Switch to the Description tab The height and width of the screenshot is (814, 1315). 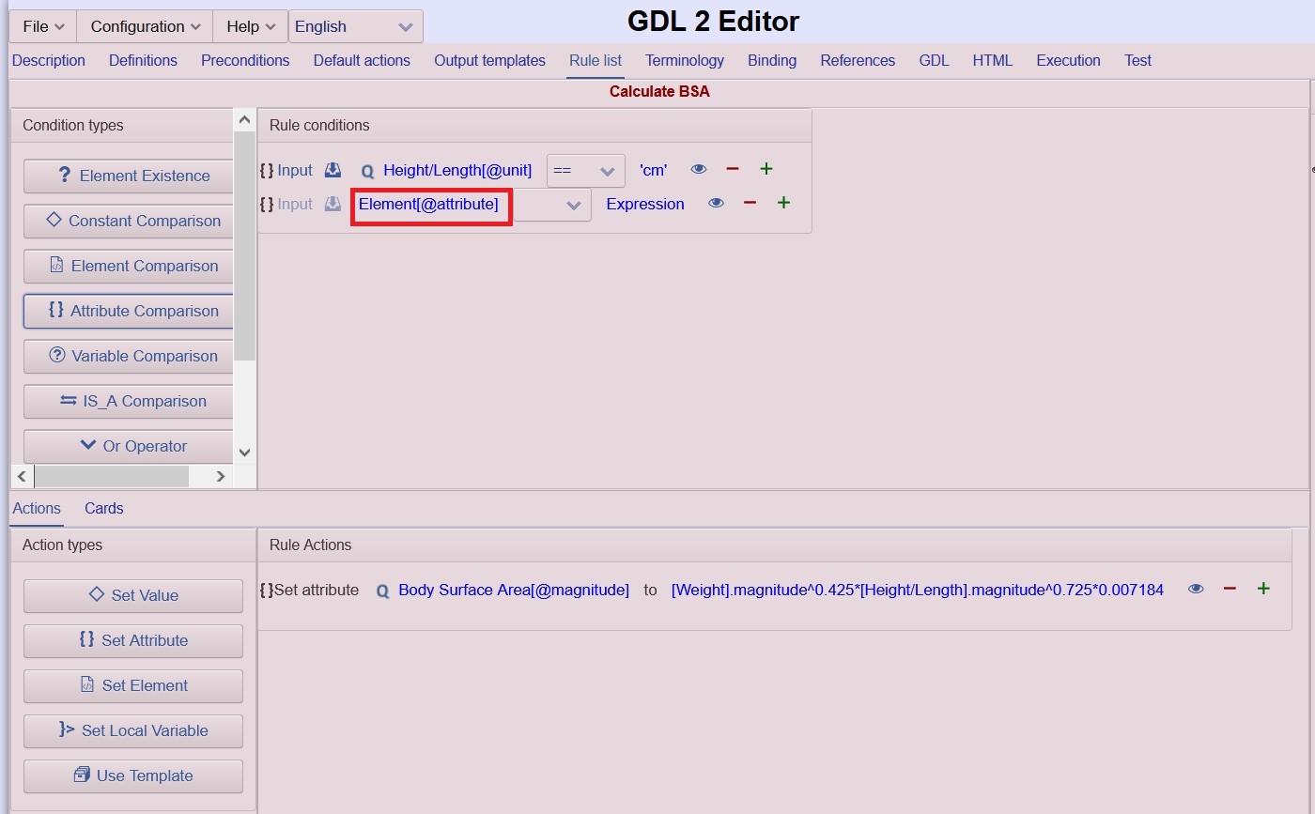(x=49, y=60)
